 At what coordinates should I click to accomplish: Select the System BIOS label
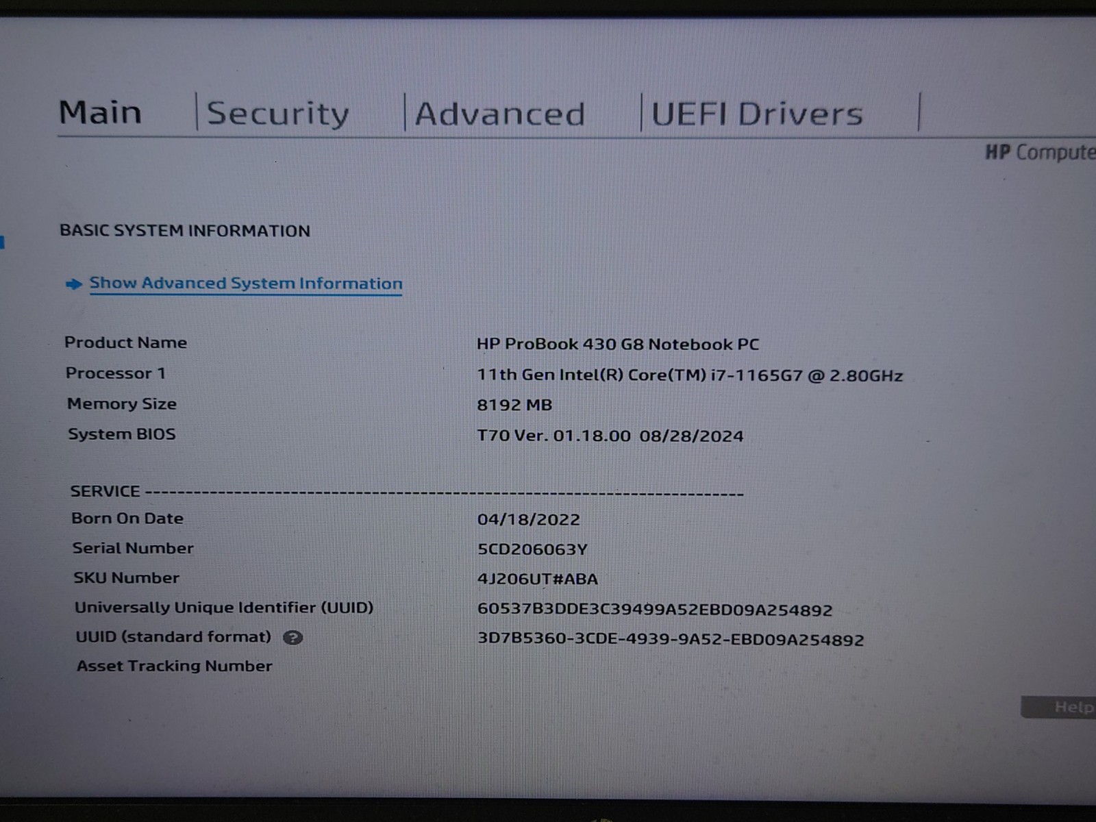tap(122, 434)
